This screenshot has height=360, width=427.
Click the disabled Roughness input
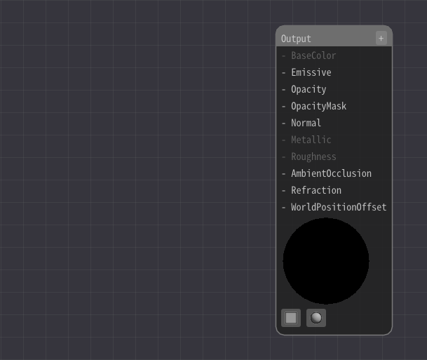(313, 156)
